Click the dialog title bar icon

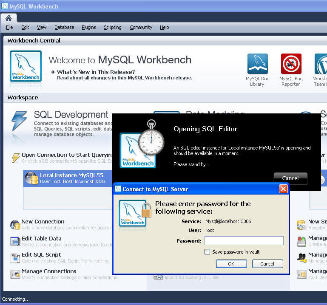[x=118, y=189]
